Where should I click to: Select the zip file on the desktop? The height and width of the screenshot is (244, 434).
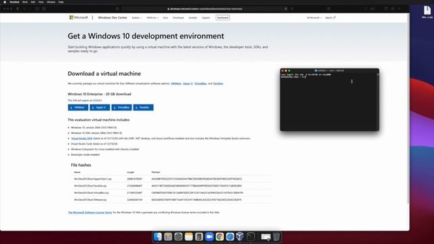pos(427,12)
